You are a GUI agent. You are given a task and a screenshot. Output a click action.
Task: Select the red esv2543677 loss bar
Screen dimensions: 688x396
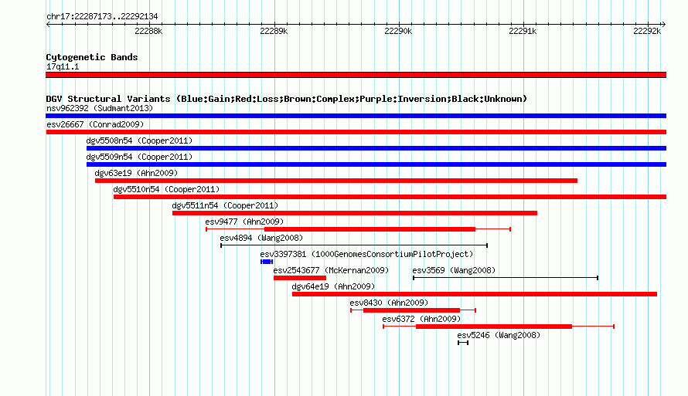pyautogui.click(x=300, y=278)
